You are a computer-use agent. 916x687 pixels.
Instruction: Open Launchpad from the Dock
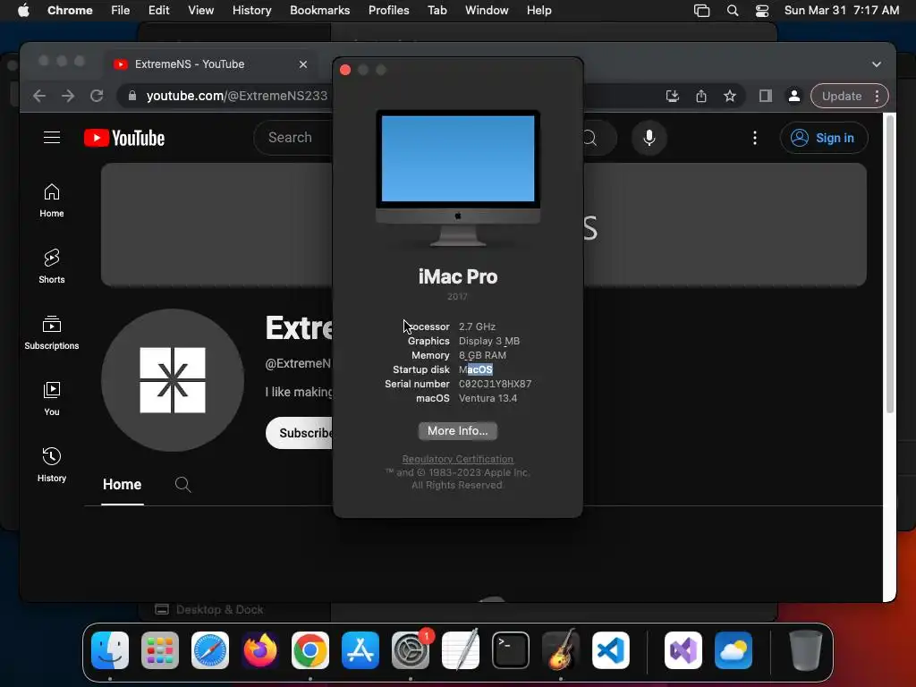160,650
